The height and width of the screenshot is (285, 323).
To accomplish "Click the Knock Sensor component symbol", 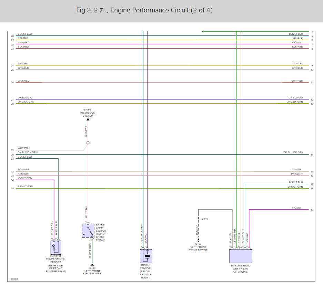I will 146,256.
